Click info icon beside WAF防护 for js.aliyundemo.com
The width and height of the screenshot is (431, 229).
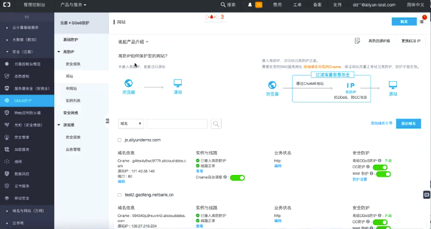(x=372, y=173)
